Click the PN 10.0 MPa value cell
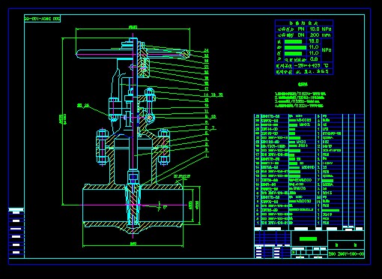The height and width of the screenshot is (279, 382). 321,29
